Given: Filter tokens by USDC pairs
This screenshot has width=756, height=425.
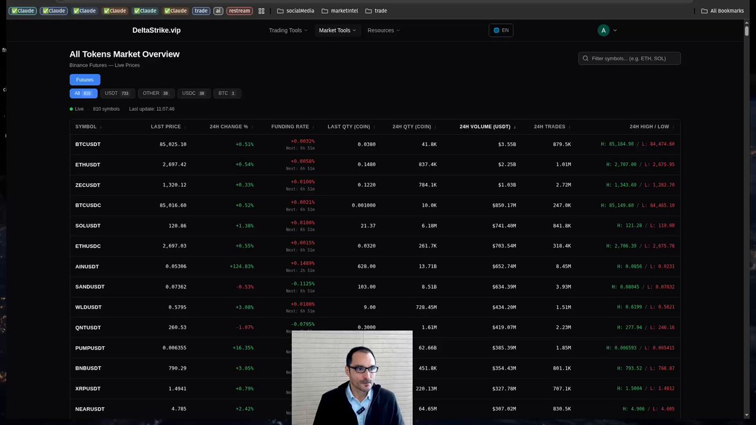Looking at the screenshot, I should [193, 93].
